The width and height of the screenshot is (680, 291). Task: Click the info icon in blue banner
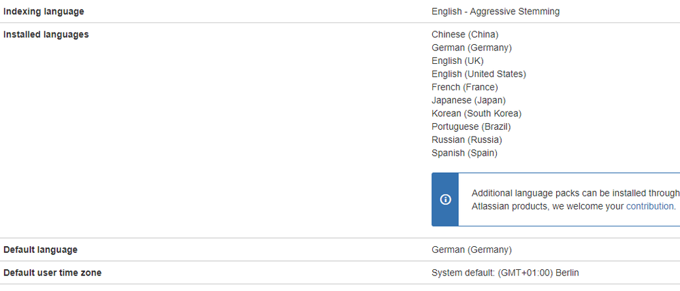pos(446,199)
